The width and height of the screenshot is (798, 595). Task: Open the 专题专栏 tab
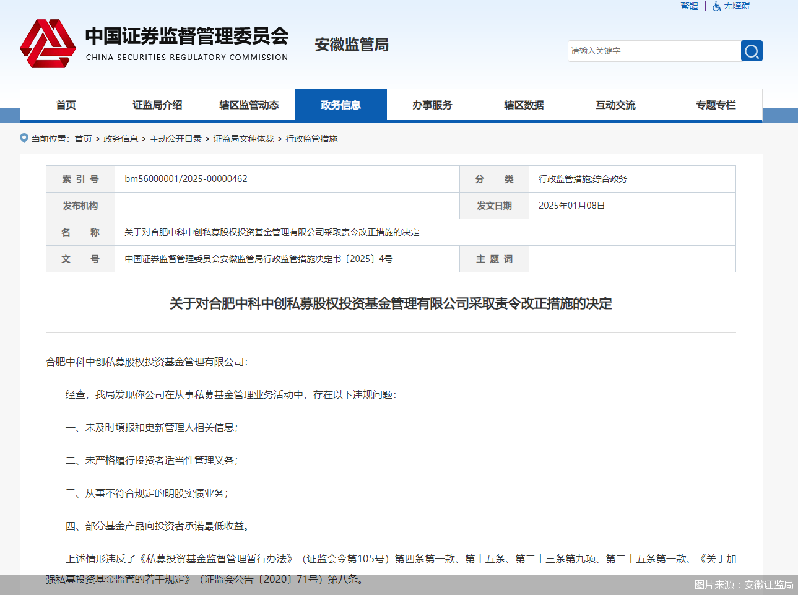click(x=716, y=105)
